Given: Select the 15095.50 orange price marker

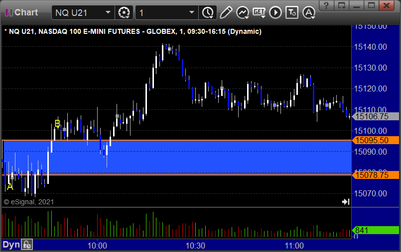Looking at the screenshot, I should [376, 140].
